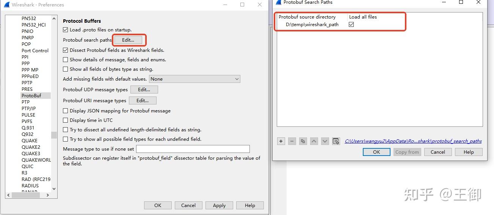This screenshot has height=215, width=494.
Task: Select RADIUS in protocol list
Action: click(30, 186)
